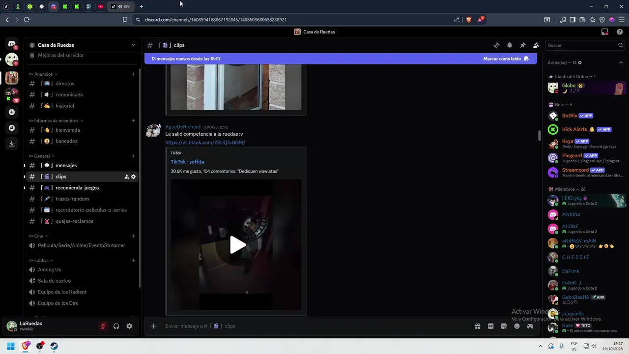Collapse the General category
The width and height of the screenshot is (629, 354).
point(42,156)
